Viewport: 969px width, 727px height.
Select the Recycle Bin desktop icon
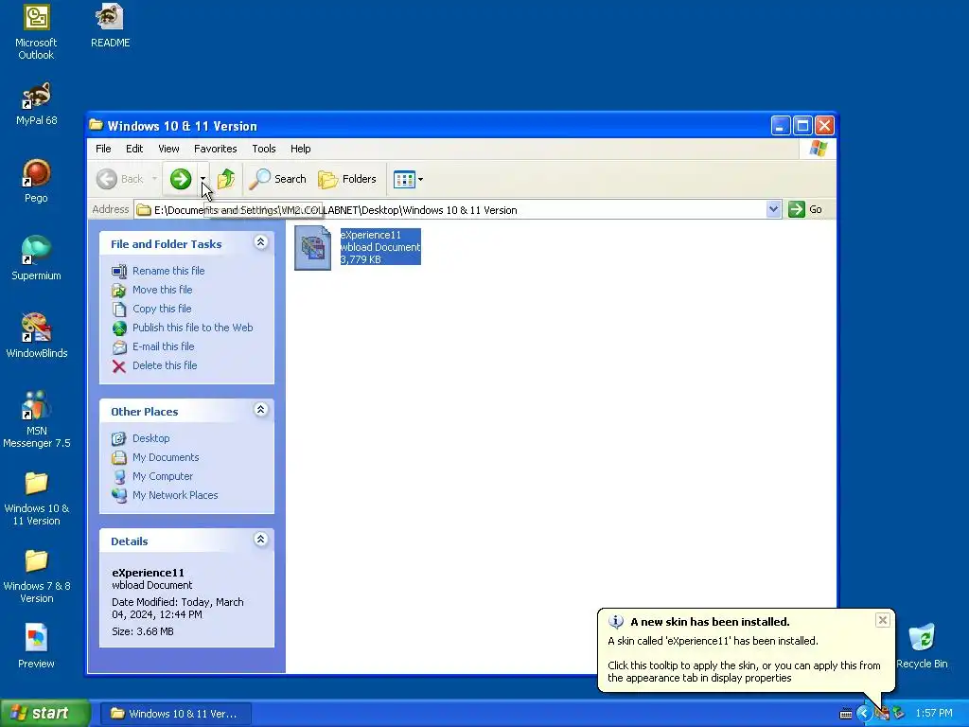click(922, 647)
